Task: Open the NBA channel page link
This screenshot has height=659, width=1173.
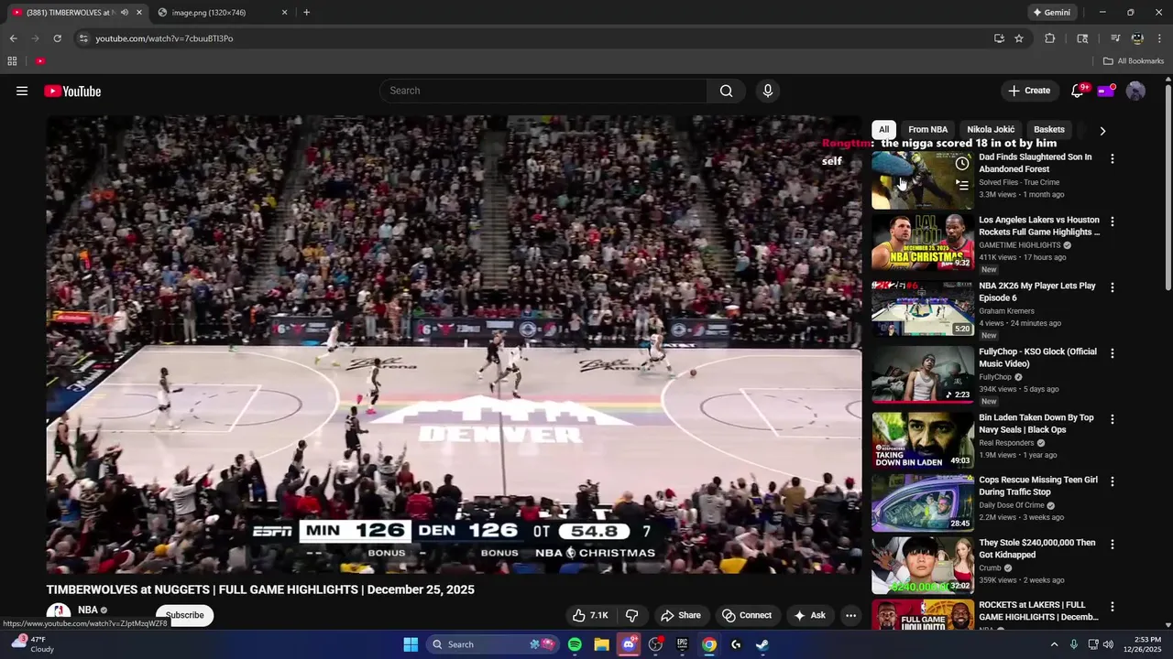Action: coord(88,610)
